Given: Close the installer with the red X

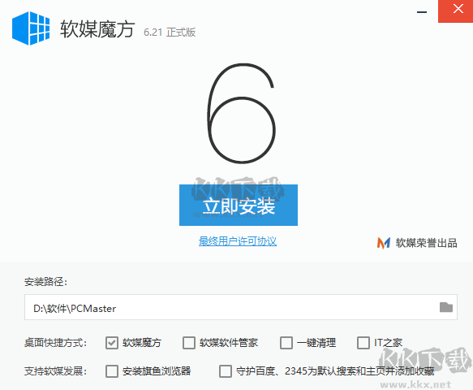Looking at the screenshot, I should (455, 11).
